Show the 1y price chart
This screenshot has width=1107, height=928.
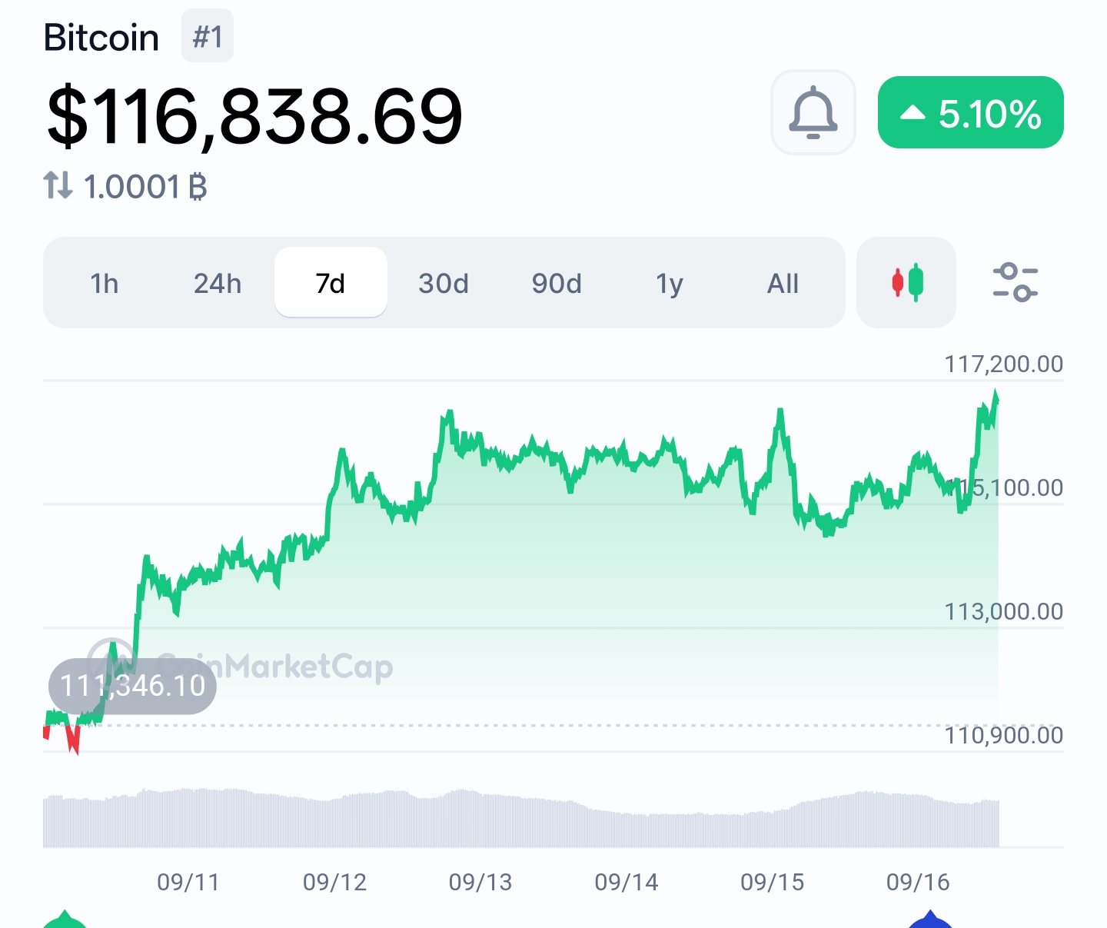pyautogui.click(x=670, y=284)
